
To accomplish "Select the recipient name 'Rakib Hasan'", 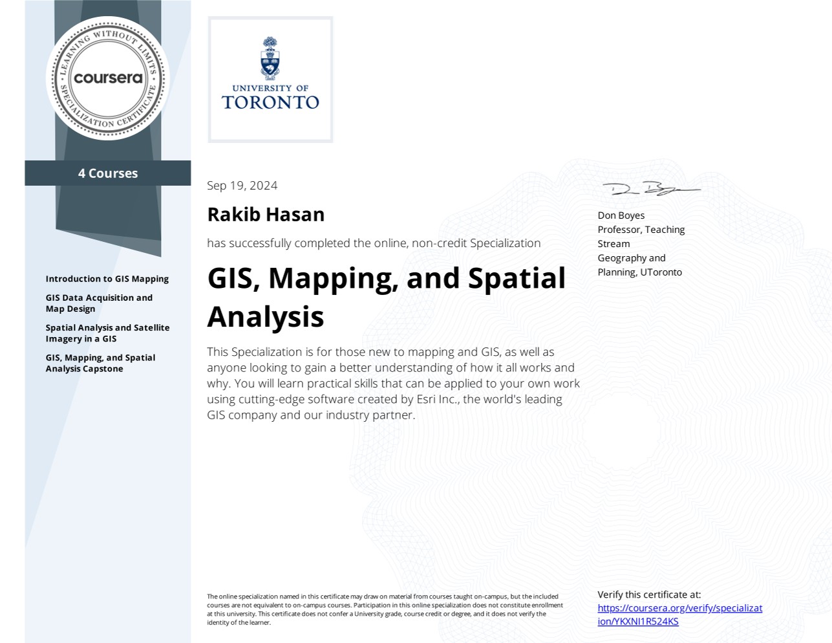I will [x=266, y=213].
